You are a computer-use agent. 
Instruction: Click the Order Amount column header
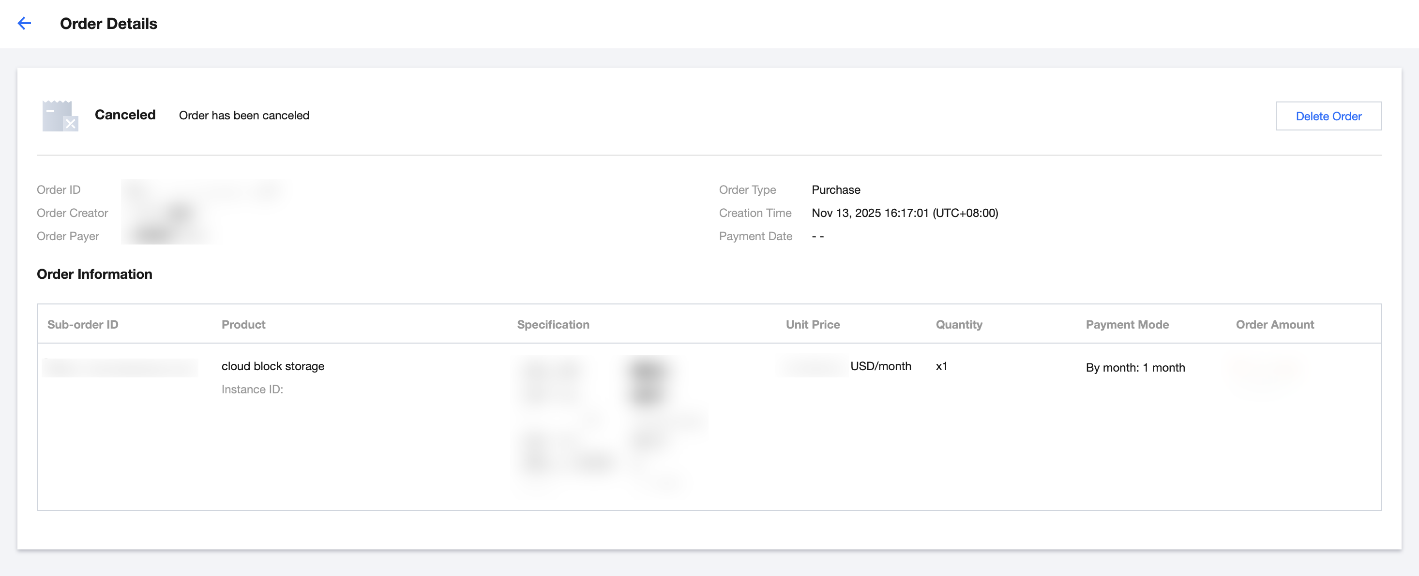click(x=1275, y=325)
